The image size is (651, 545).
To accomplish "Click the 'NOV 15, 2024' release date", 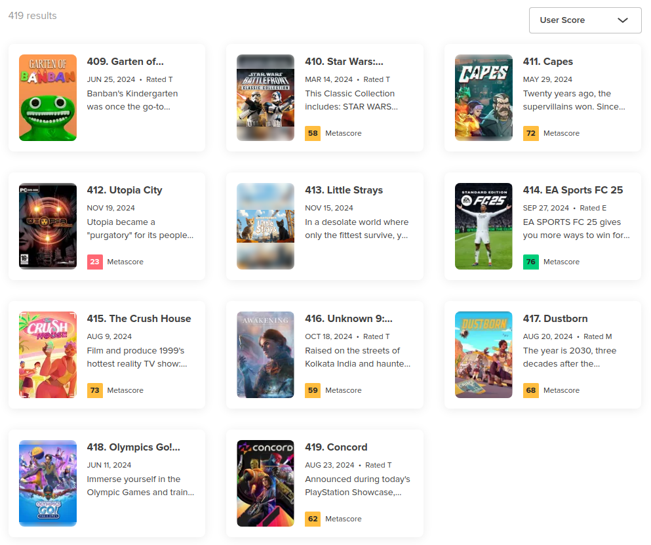I will click(x=329, y=208).
